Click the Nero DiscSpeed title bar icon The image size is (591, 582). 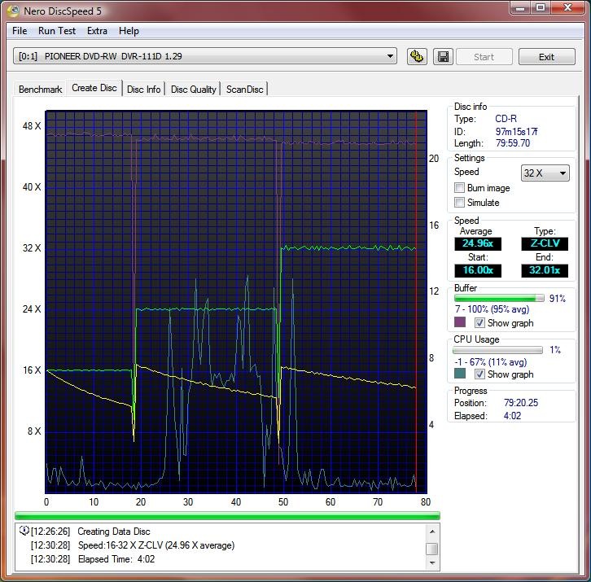point(13,10)
